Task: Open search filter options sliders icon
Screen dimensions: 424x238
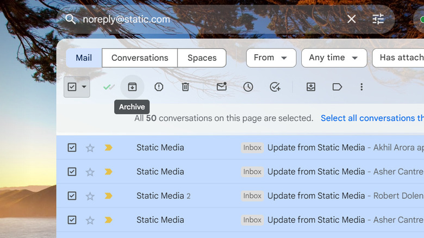Action: tap(378, 19)
